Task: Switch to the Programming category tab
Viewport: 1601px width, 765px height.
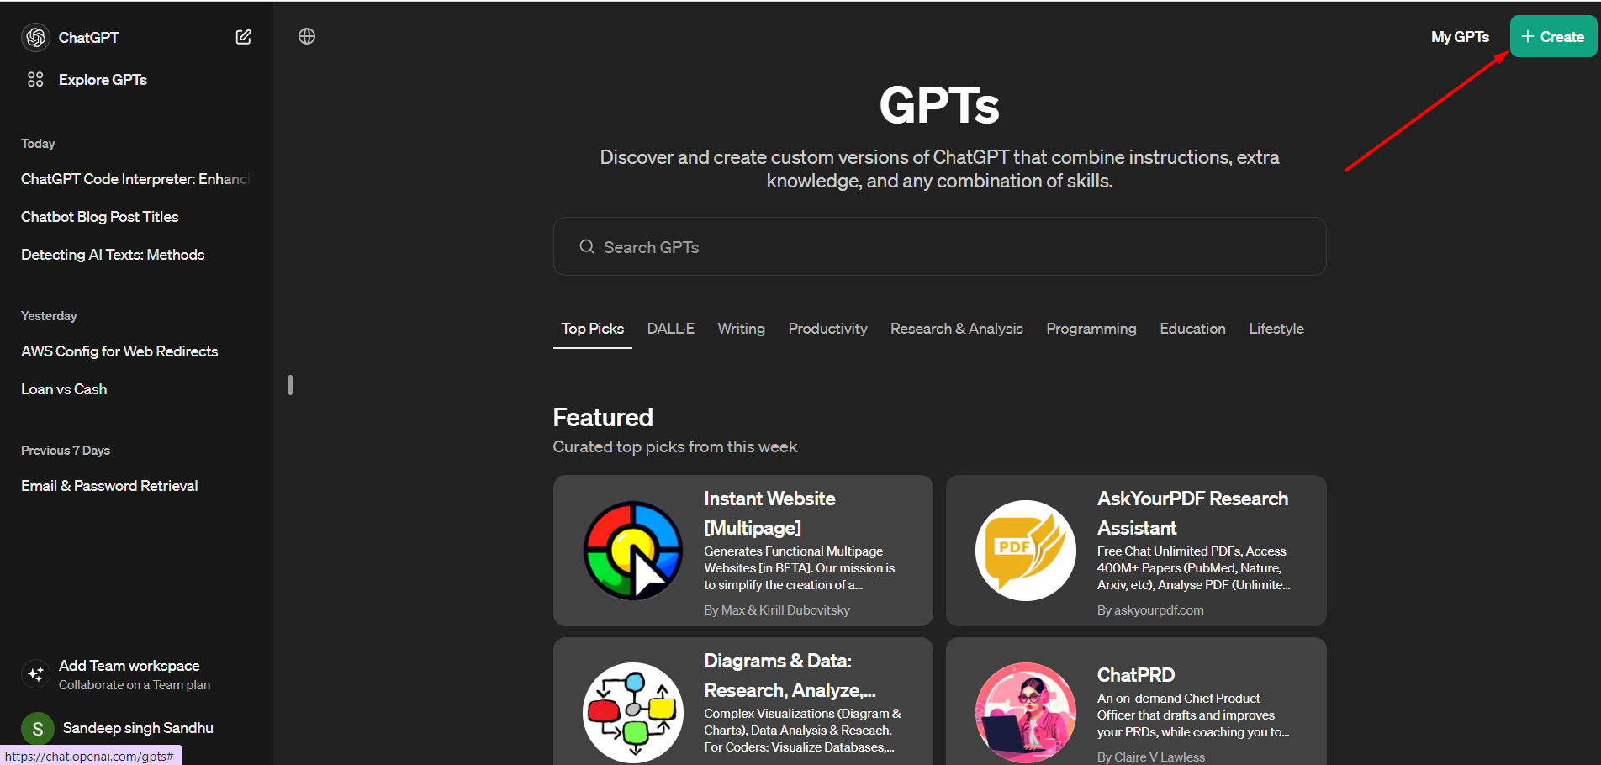Action: (1091, 329)
